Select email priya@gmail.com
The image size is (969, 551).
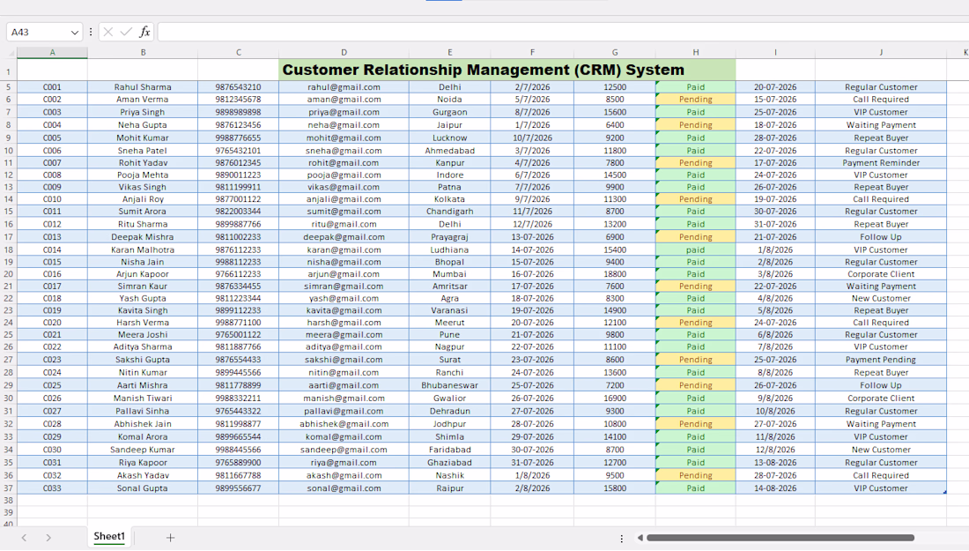point(344,112)
